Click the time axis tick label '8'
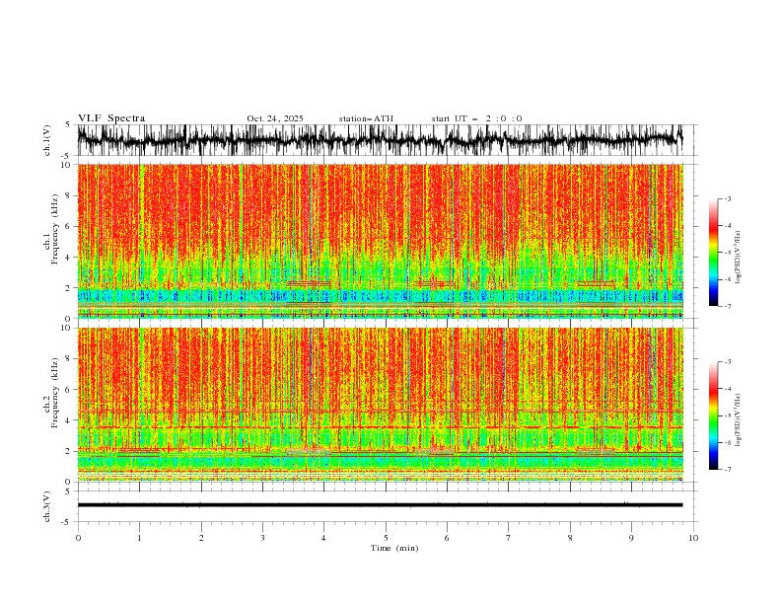 coord(570,538)
